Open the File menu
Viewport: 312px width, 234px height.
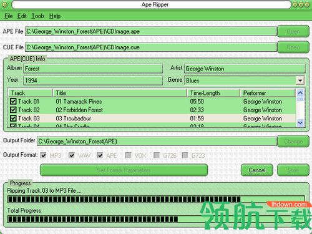click(9, 16)
